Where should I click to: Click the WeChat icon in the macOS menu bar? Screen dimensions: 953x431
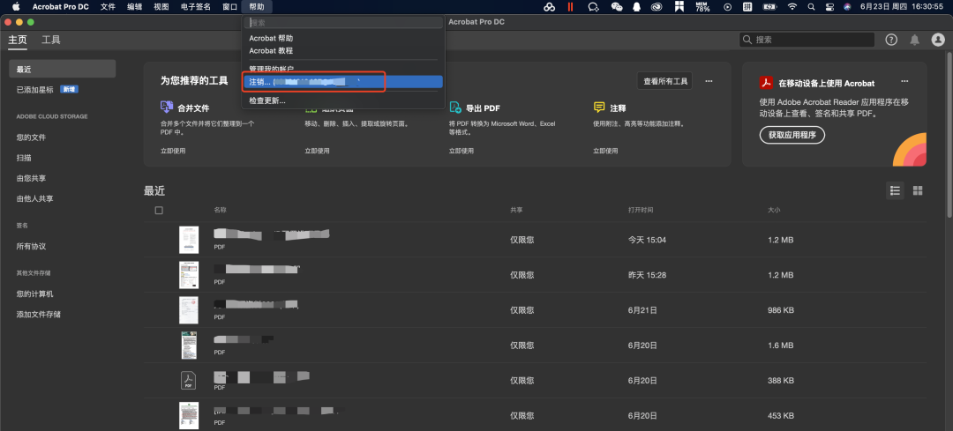click(x=616, y=7)
